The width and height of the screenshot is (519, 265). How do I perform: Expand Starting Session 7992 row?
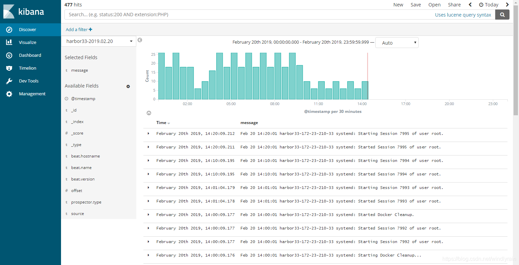pyautogui.click(x=148, y=242)
